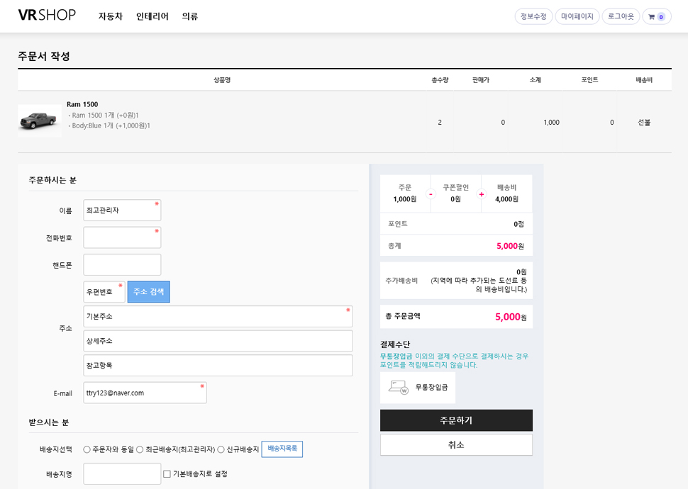Choose '최근배송지(최고관리자)' radio button

click(140, 449)
